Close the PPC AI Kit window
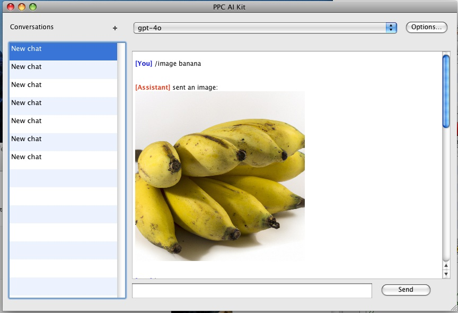 coord(11,7)
